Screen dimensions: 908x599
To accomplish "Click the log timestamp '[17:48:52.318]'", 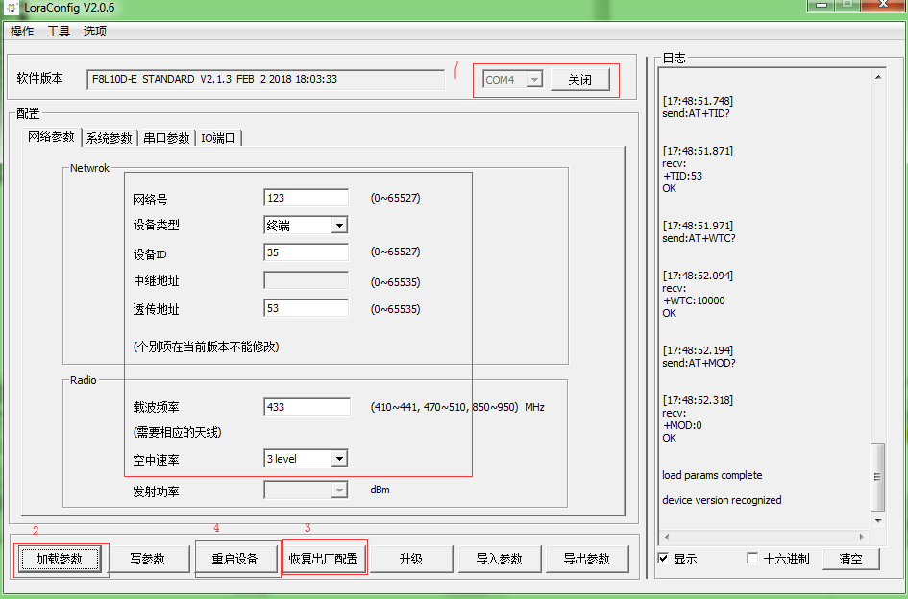I will click(698, 400).
